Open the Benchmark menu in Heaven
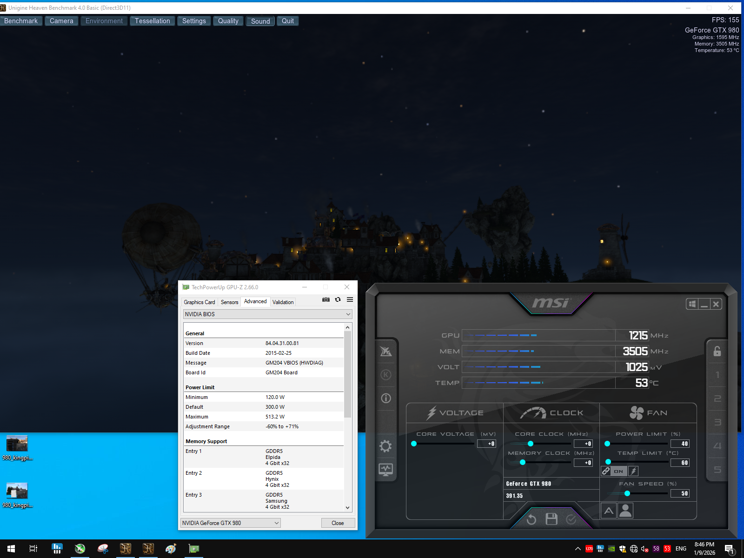 [x=21, y=21]
